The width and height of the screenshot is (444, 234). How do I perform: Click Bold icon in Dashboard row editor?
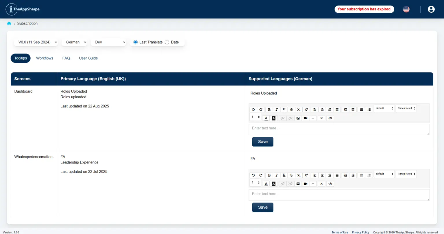point(269,109)
